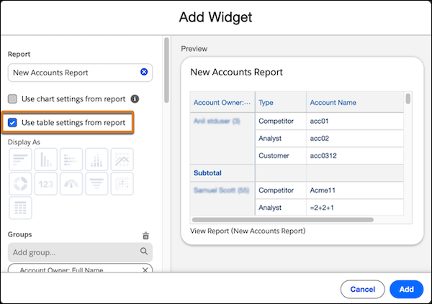Click the Add button
Viewport: 432px width, 304px height.
tap(406, 289)
